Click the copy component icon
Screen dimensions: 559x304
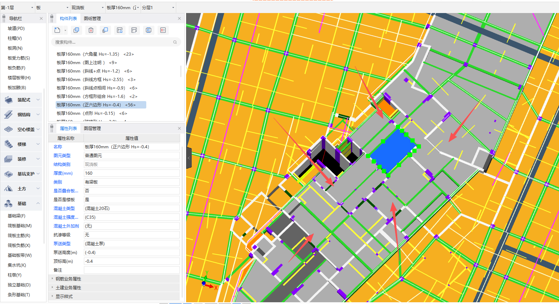[76, 30]
